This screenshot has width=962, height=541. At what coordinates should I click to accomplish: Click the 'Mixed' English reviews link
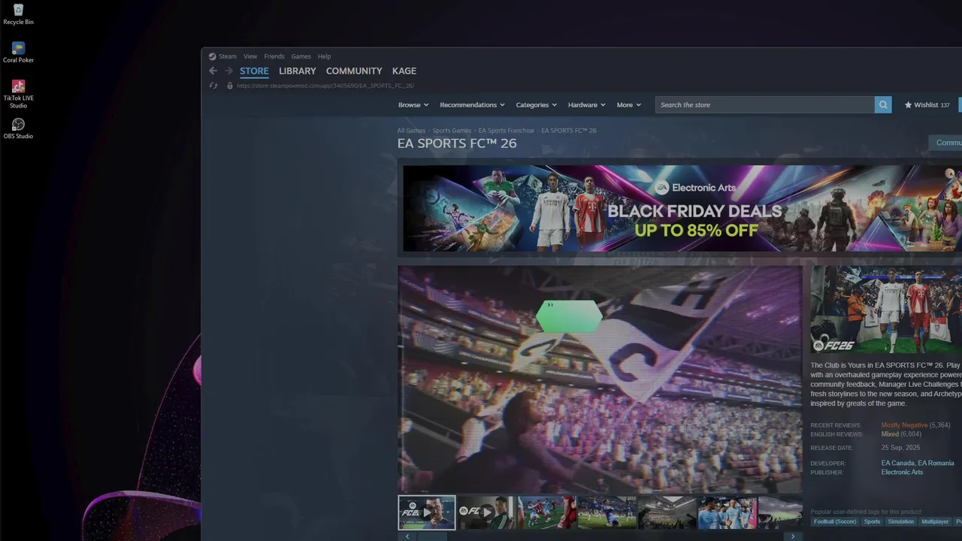[890, 434]
